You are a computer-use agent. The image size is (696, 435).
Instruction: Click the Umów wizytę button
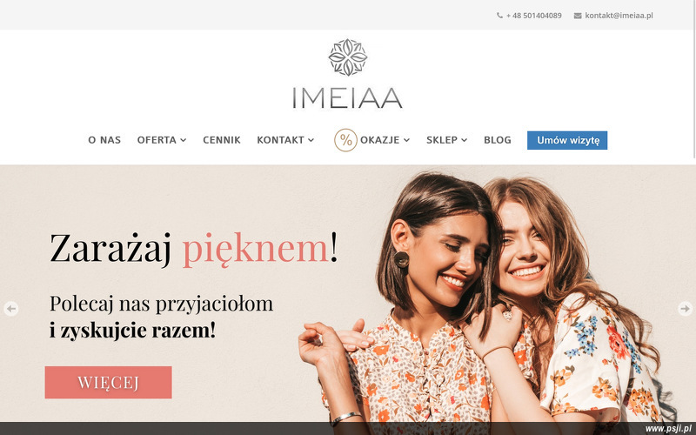[x=567, y=140]
